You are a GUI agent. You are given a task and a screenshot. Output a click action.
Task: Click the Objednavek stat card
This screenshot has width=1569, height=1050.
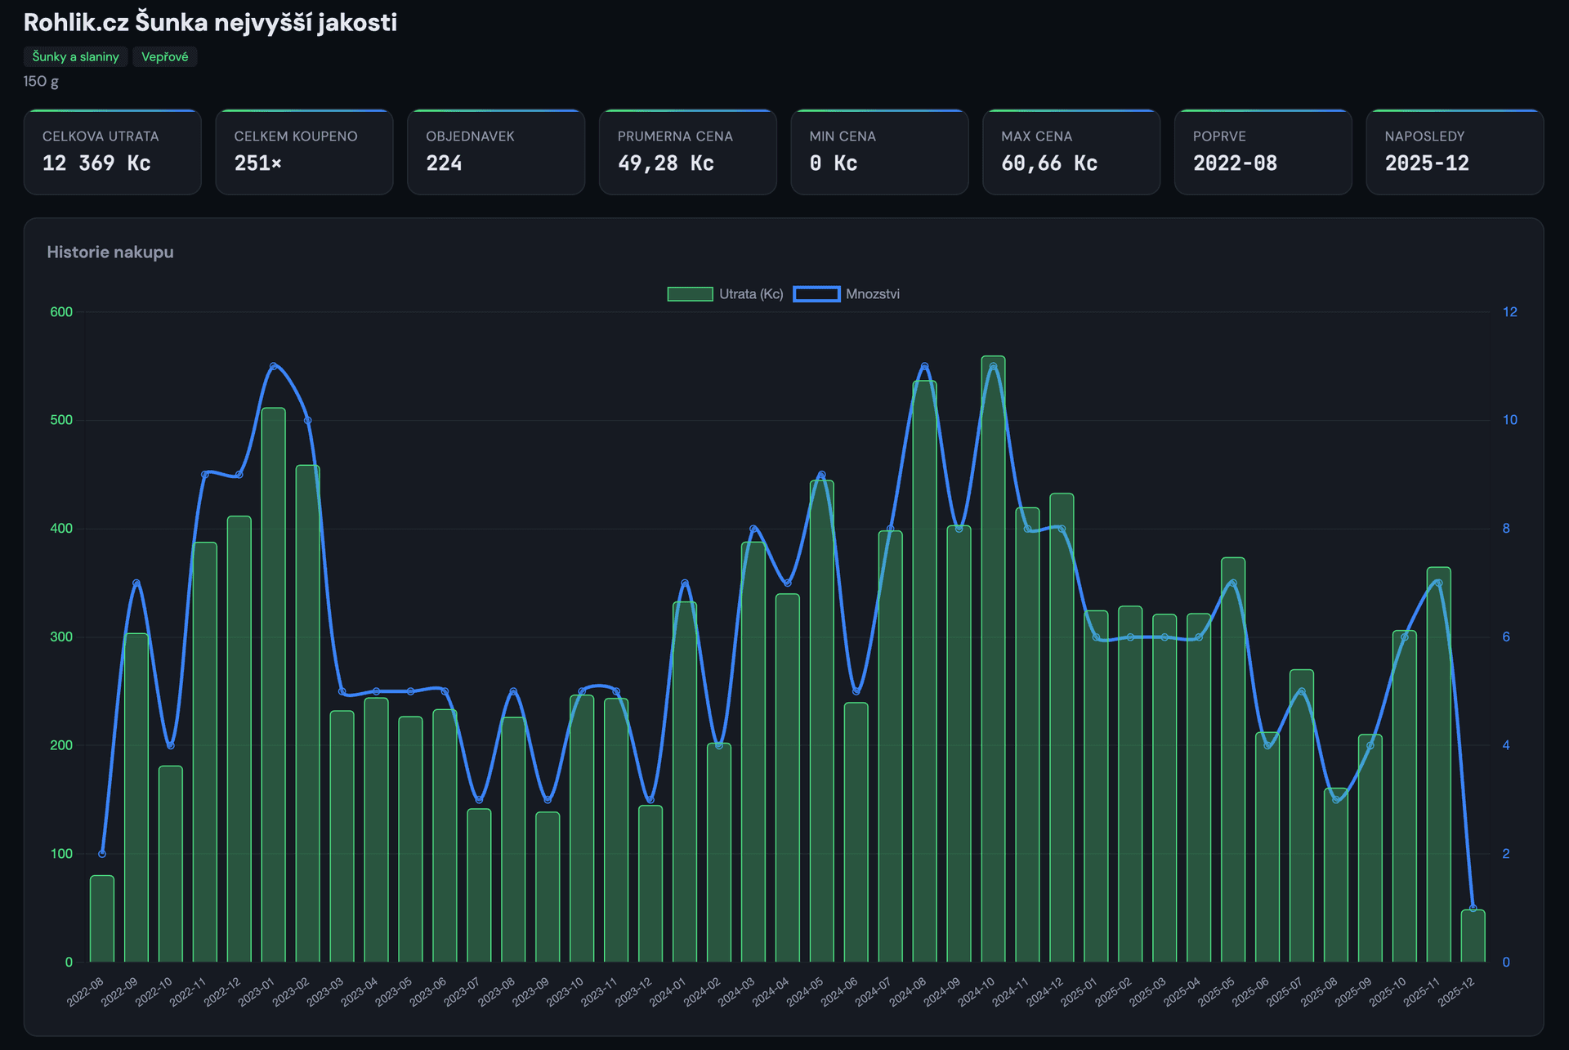[495, 152]
